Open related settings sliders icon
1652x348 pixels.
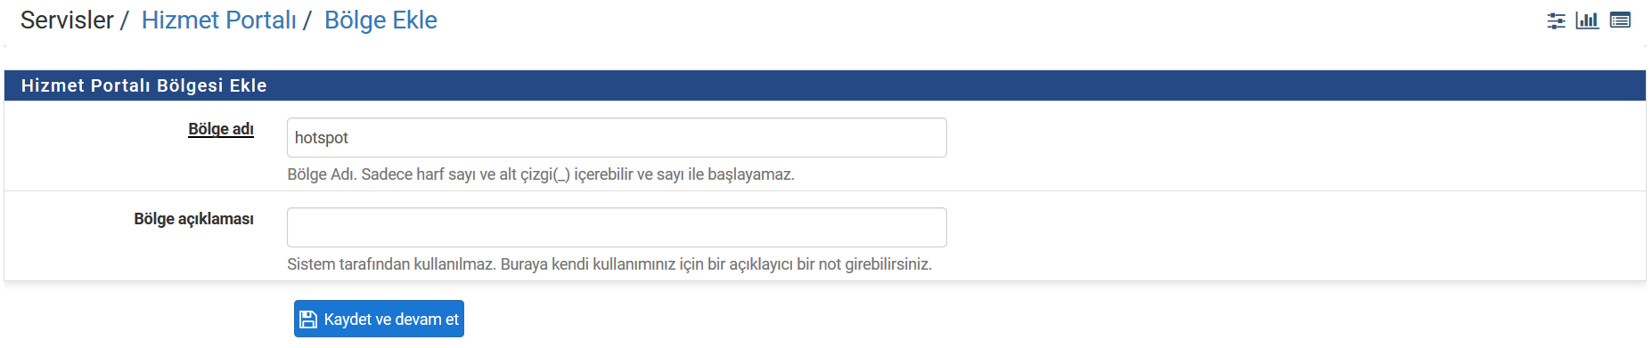pos(1556,20)
